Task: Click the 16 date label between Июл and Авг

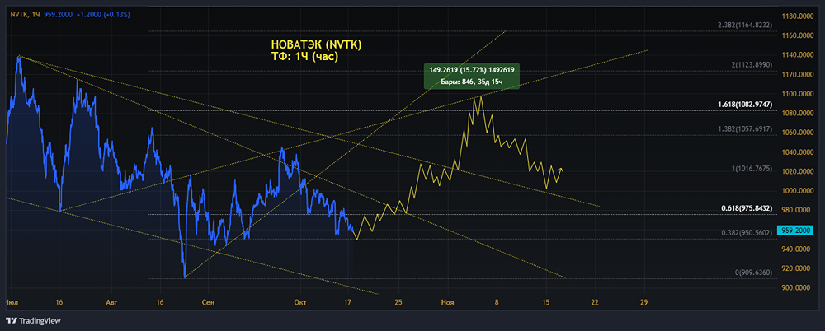Action: (x=59, y=303)
